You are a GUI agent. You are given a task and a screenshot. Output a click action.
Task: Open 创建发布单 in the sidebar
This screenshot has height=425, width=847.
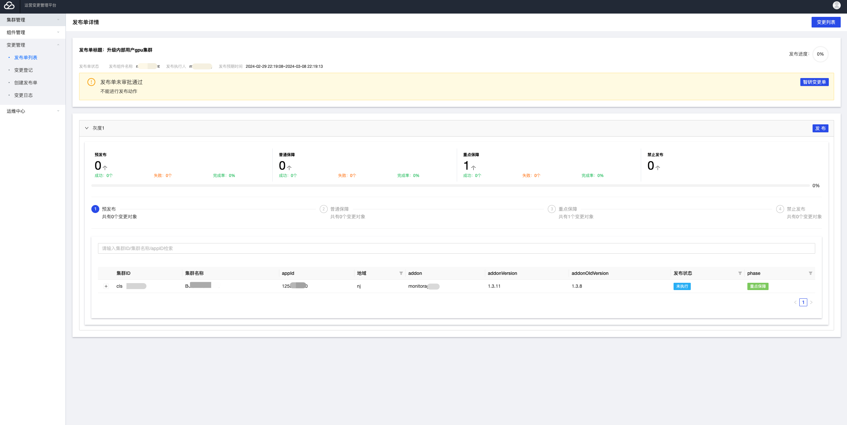coord(25,83)
